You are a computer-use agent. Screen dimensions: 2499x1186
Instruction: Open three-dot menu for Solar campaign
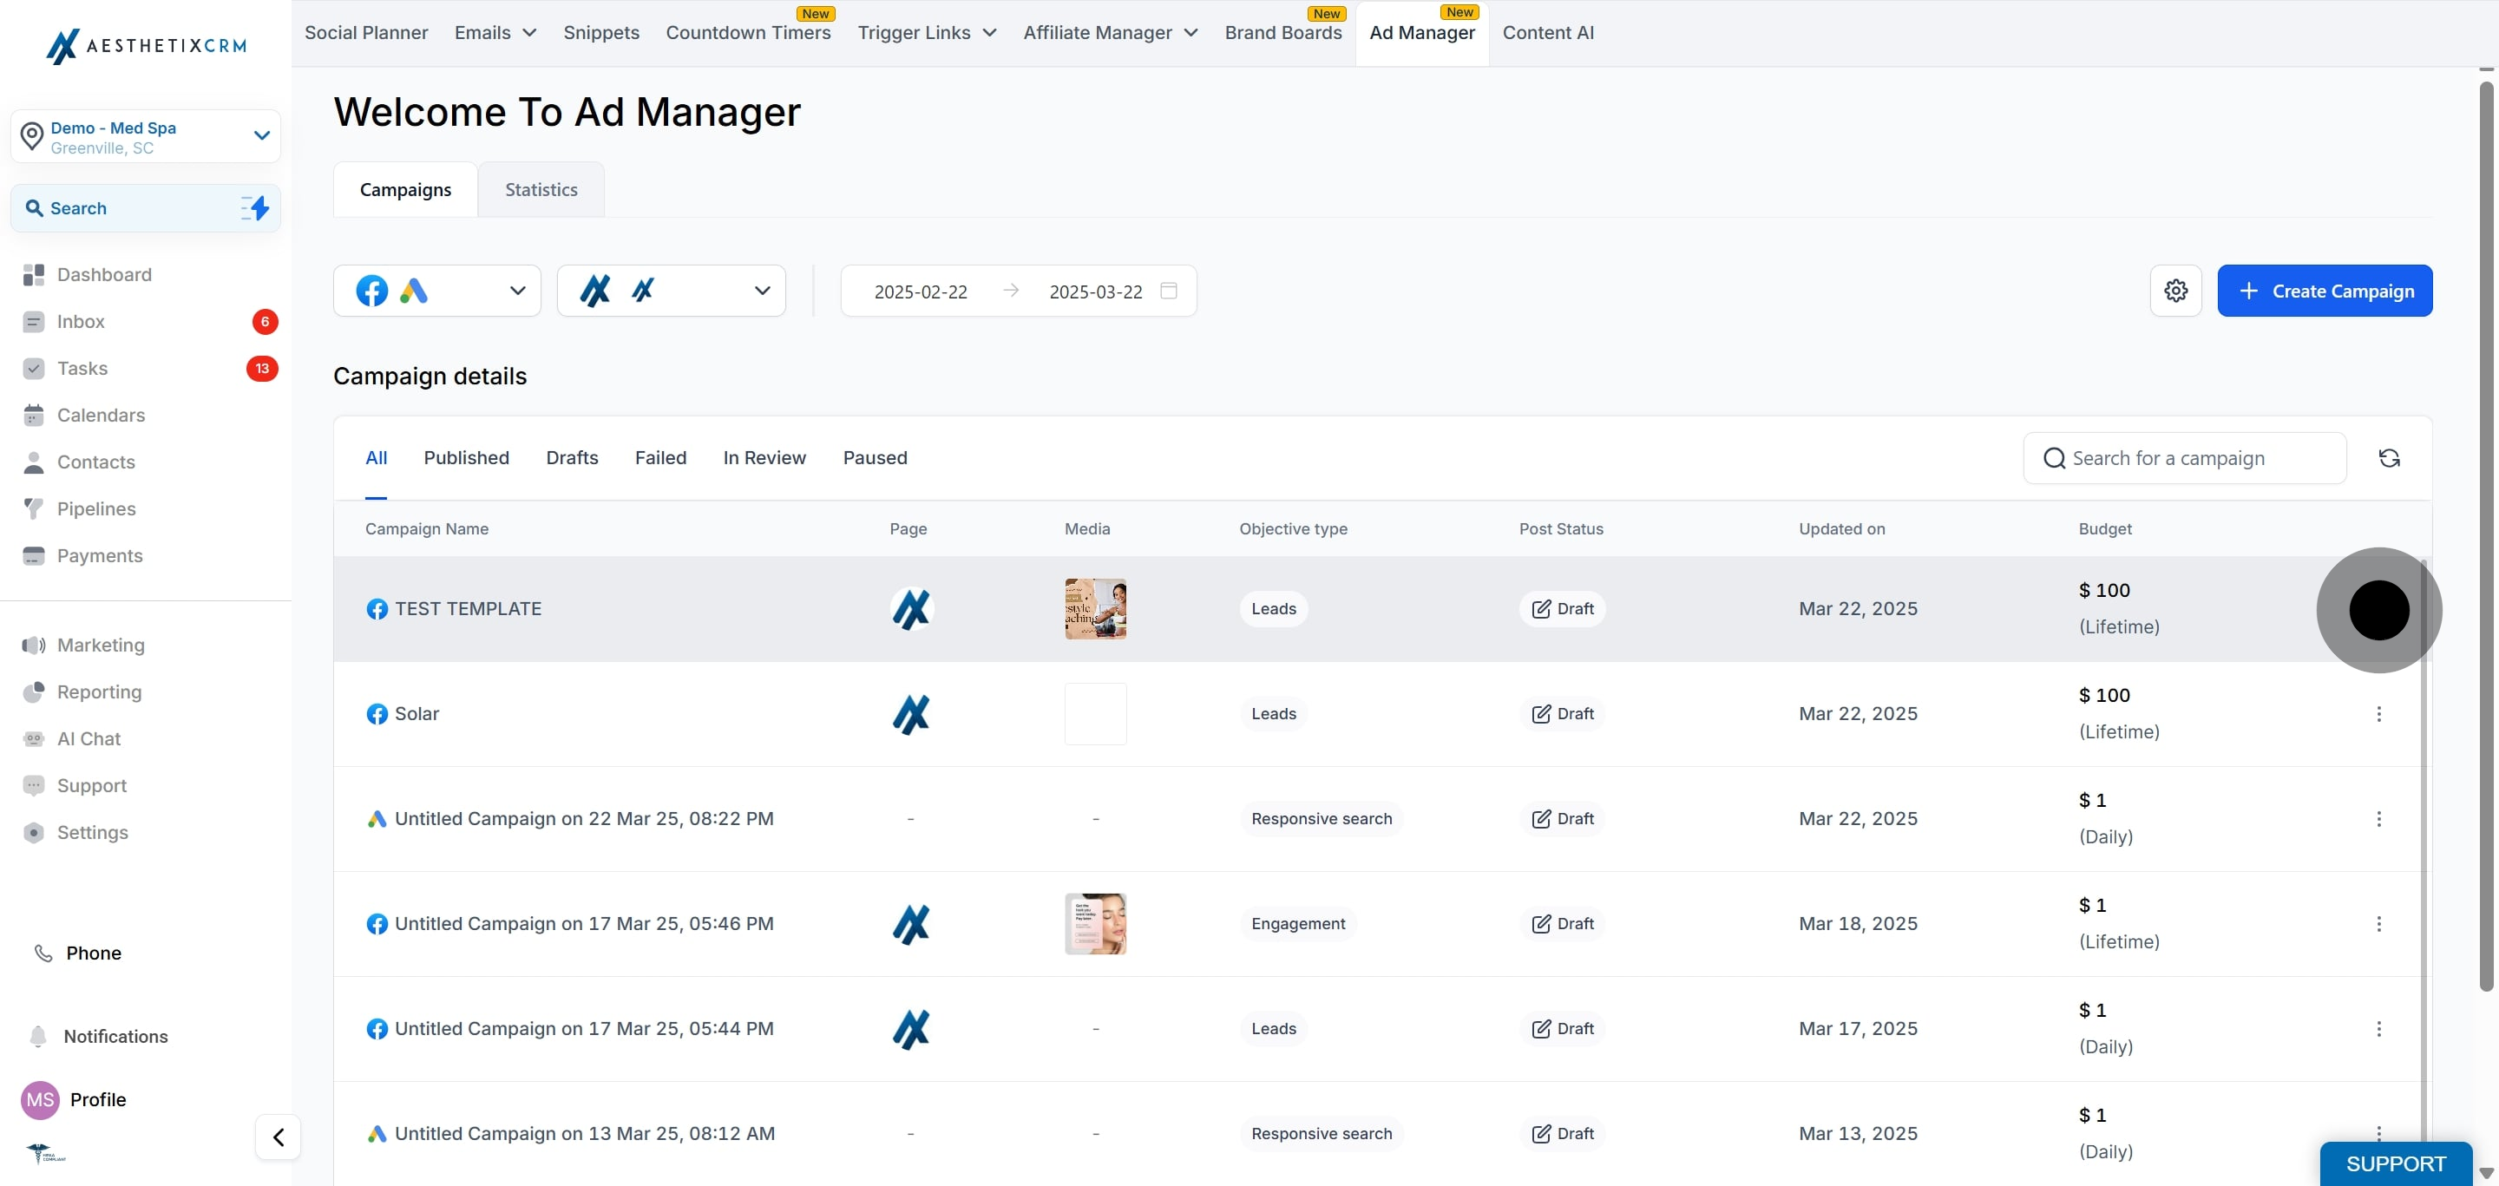click(2378, 715)
